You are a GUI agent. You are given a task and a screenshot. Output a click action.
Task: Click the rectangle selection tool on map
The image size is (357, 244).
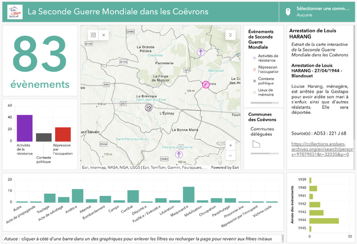tap(93, 35)
